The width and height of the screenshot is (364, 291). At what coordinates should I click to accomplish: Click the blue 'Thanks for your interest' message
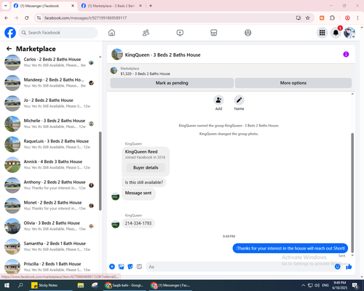pos(290,248)
